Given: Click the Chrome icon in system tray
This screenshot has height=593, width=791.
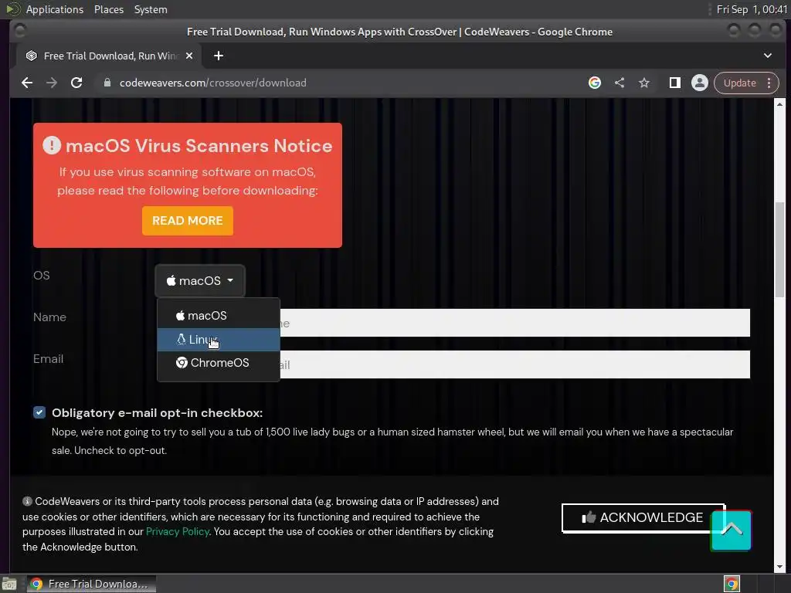Looking at the screenshot, I should pos(732,584).
